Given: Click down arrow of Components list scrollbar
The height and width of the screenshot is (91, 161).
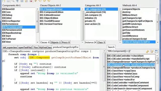Looking at the screenshot, I should 37,42.
